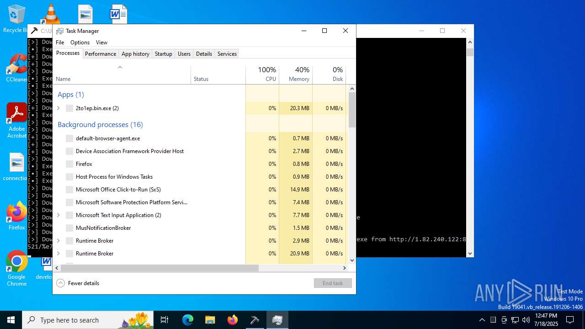Select Microsoft Office Click-to-Run (SxS) row
585x329 pixels.
tap(200, 190)
